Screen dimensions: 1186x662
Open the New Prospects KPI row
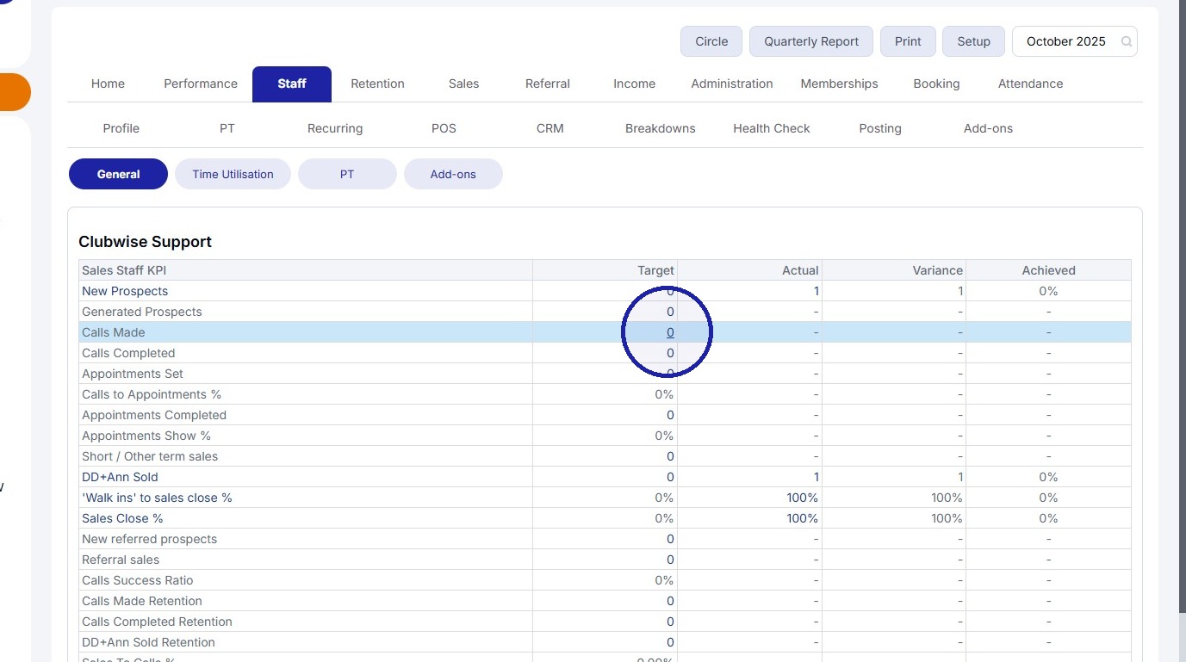(x=605, y=291)
